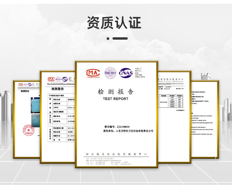Image resolution: width=232 pixels, height=185 pixels.
Task: Click the 备注 row label
Action: pos(57,140)
